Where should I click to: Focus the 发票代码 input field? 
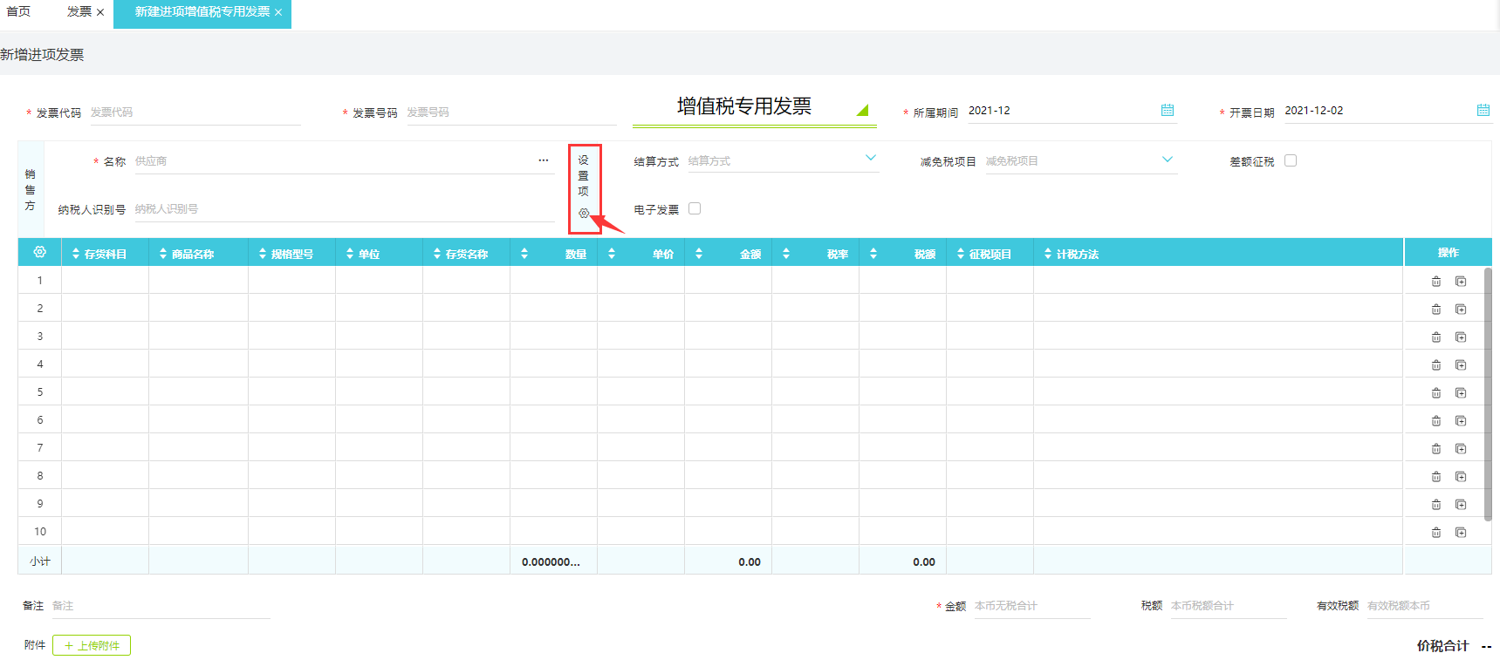(194, 112)
